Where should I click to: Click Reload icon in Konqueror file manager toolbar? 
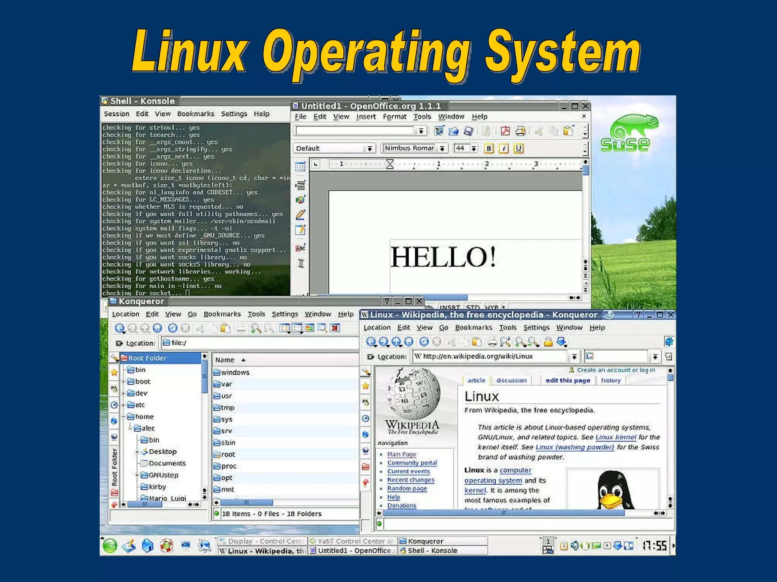click(x=173, y=329)
